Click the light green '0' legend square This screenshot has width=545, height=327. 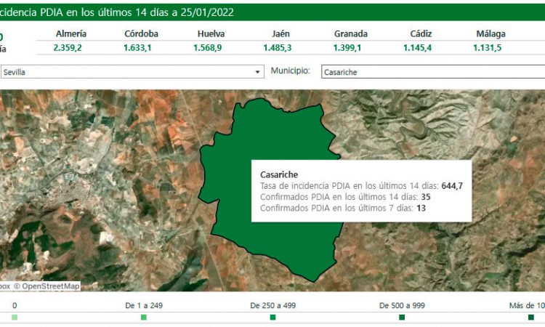pyautogui.click(x=15, y=318)
